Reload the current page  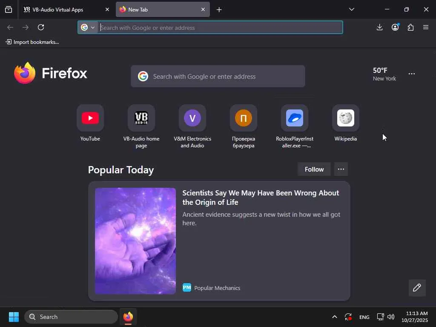[41, 27]
